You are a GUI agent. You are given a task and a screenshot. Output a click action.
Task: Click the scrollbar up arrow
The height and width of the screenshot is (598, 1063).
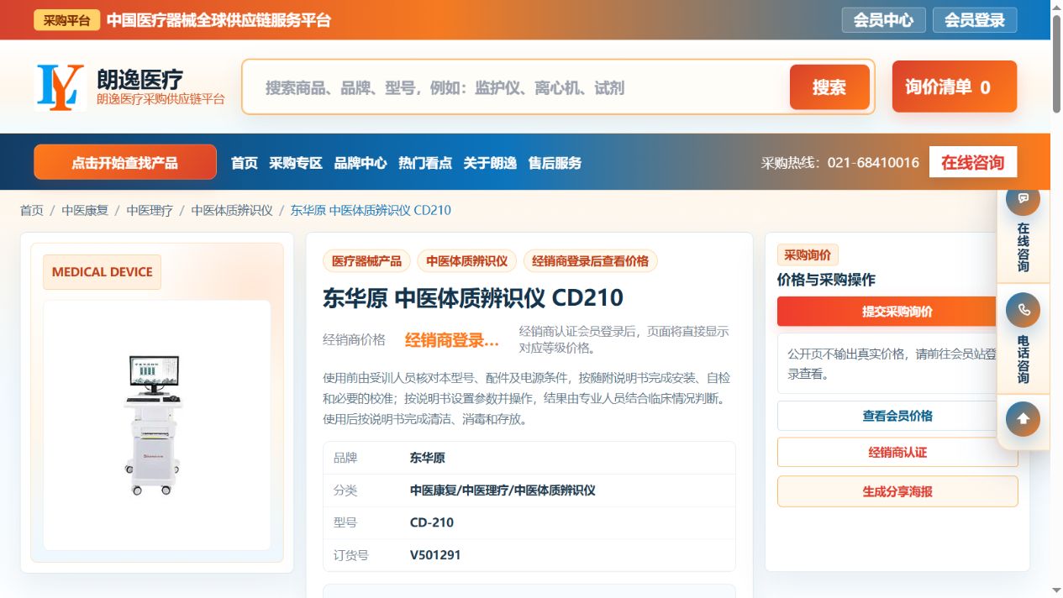1056,7
